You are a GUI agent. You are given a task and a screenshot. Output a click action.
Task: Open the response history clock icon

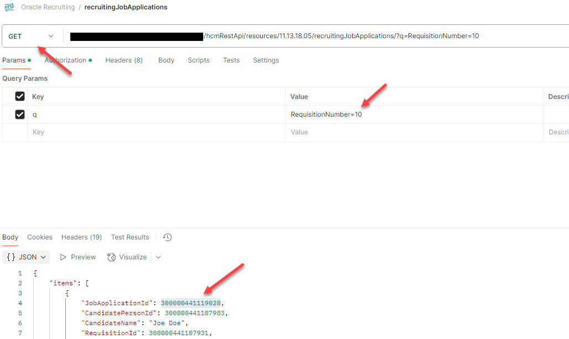[167, 237]
